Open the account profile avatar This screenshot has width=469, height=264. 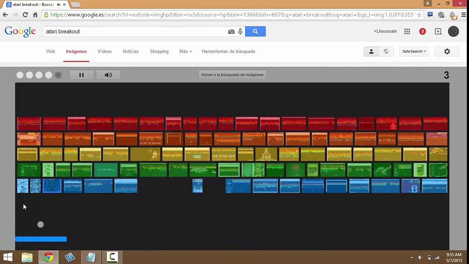pos(454,31)
